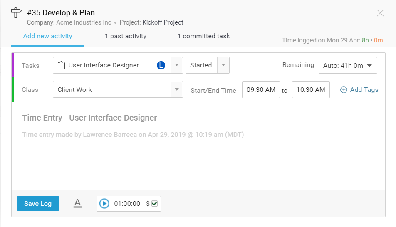Screen dimensions: 396x227
Task: Select the Add new activity tab
Action: [x=48, y=36]
